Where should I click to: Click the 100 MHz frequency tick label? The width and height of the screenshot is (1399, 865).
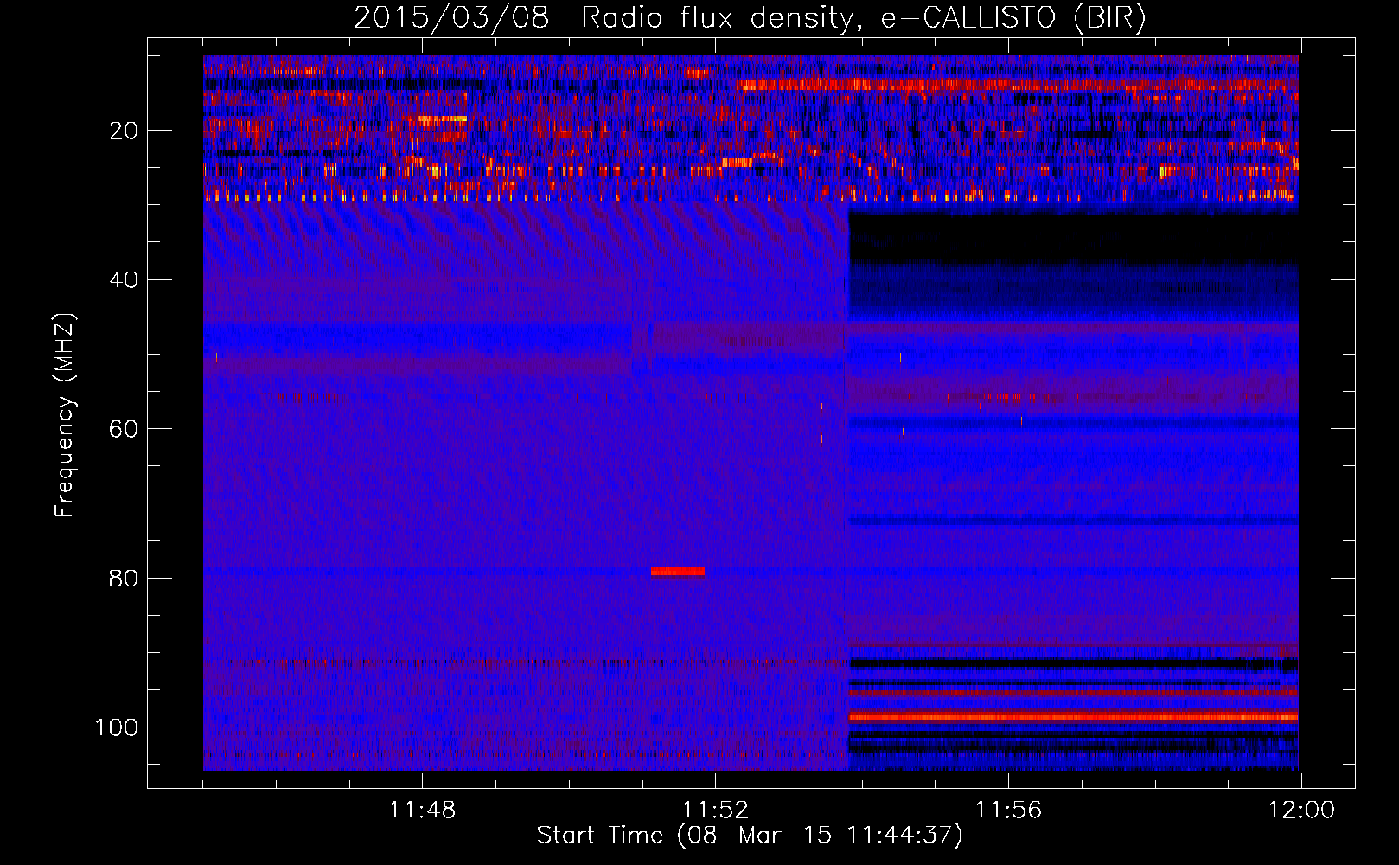[117, 727]
